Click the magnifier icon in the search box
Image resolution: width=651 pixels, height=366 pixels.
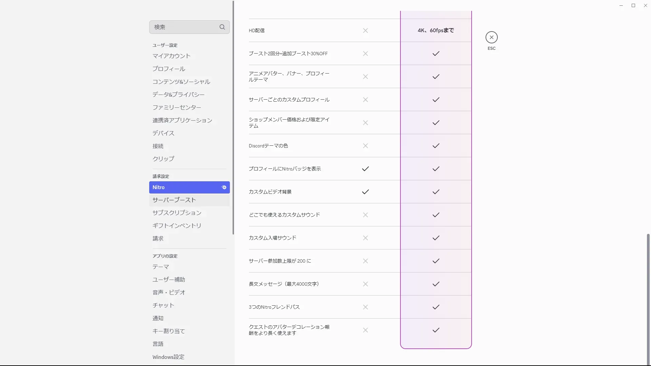tap(222, 27)
